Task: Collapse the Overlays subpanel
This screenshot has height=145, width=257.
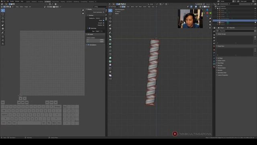Action: (88, 15)
